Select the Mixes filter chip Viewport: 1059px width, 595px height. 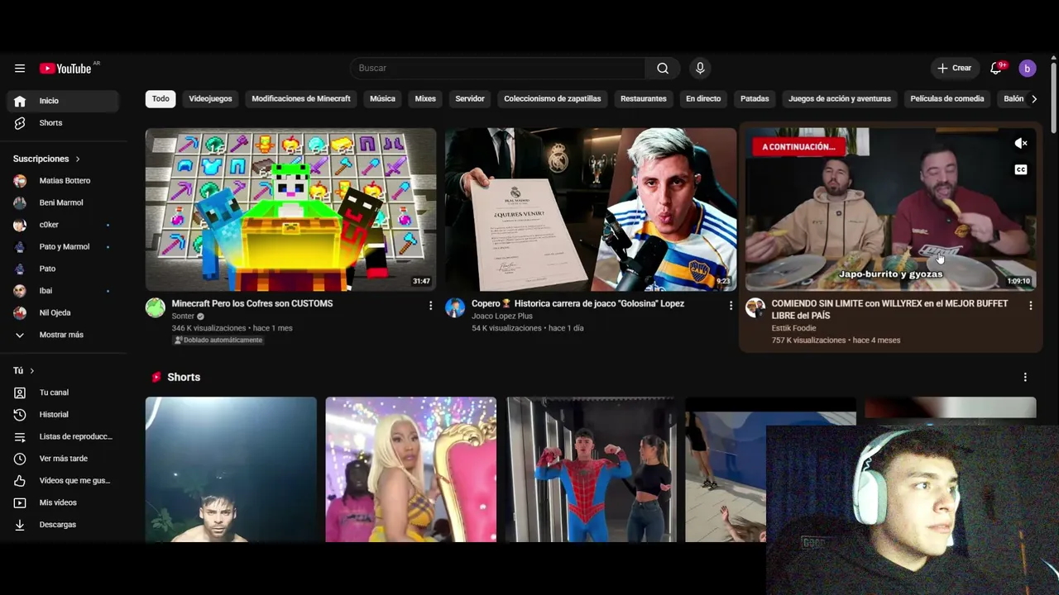(x=425, y=99)
